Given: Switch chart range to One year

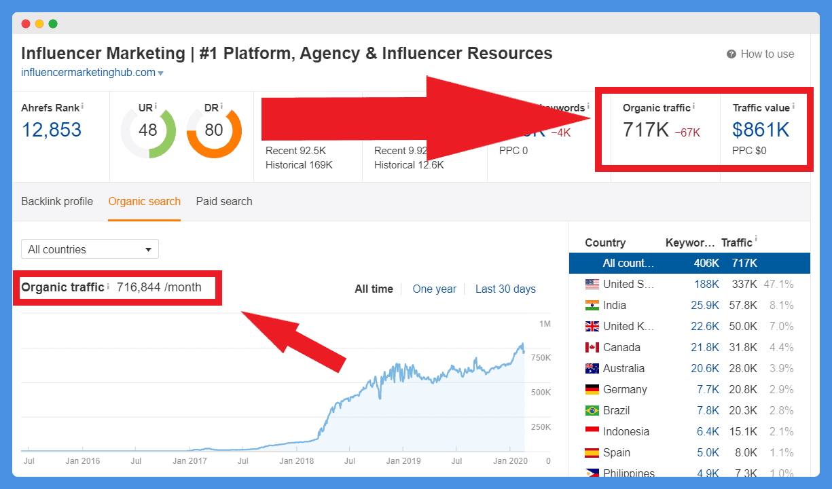Looking at the screenshot, I should pos(435,289).
